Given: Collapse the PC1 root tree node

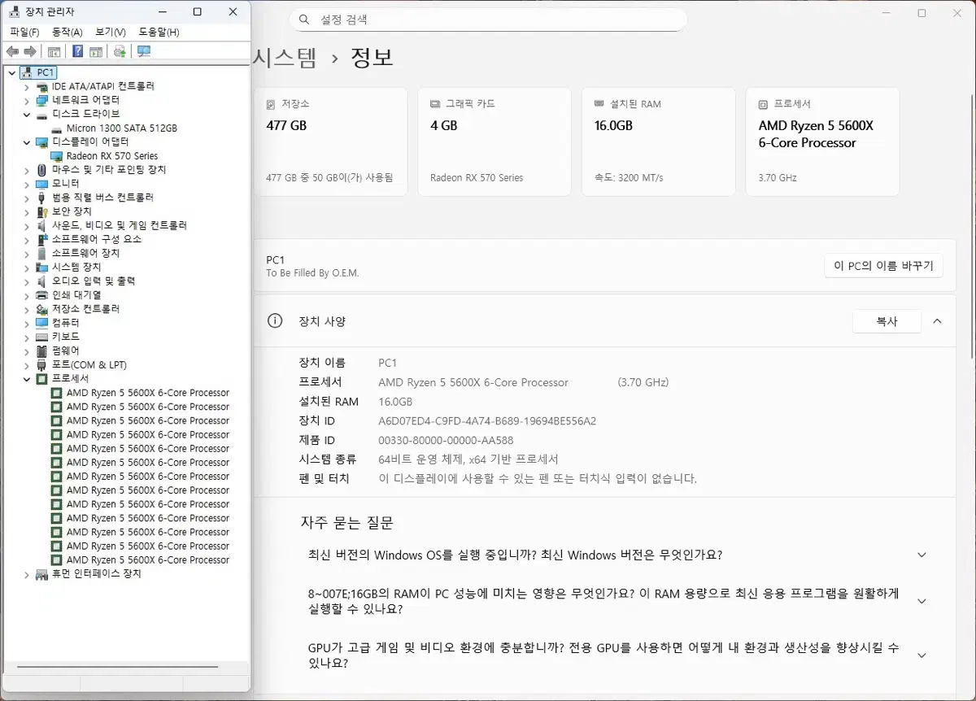Looking at the screenshot, I should coord(11,72).
